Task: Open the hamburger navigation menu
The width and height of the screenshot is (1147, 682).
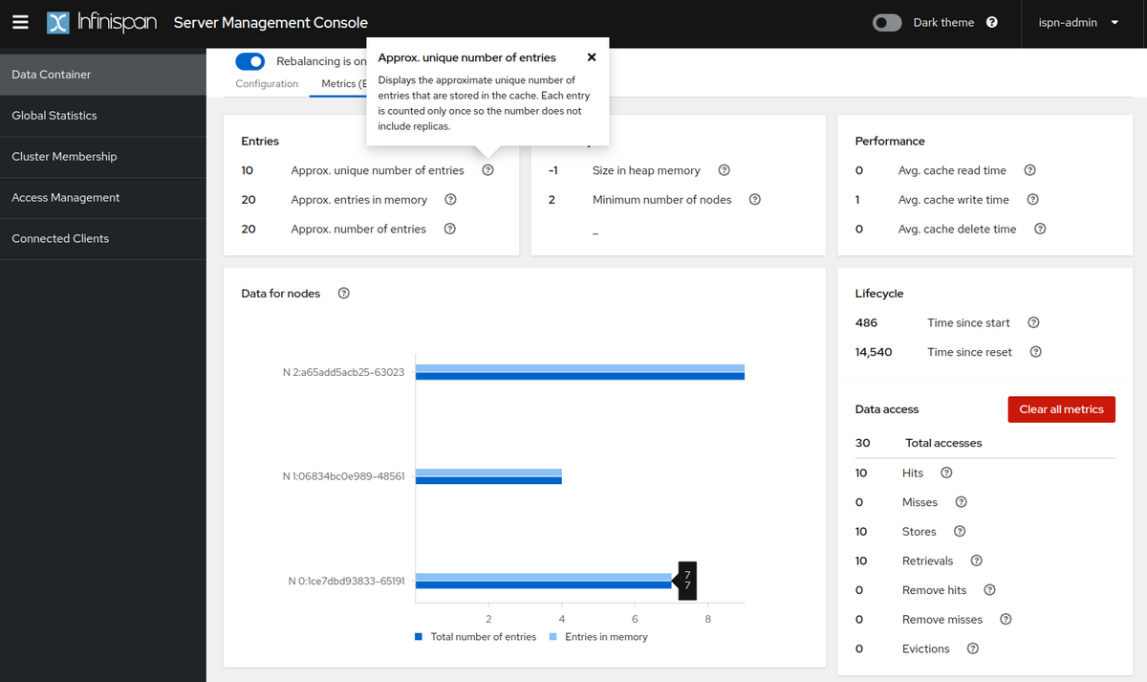Action: [20, 22]
